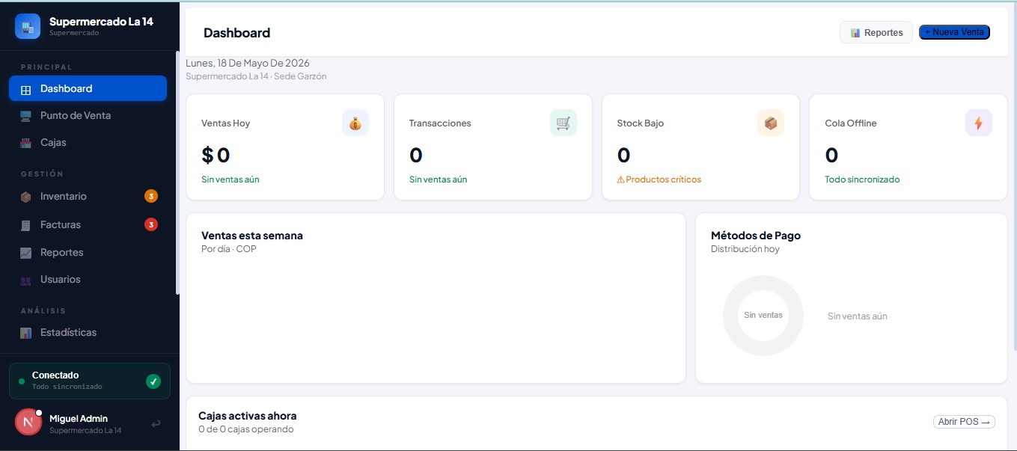The height and width of the screenshot is (451, 1017).
Task: Click the package icon on Stock Bajo
Action: pos(771,123)
